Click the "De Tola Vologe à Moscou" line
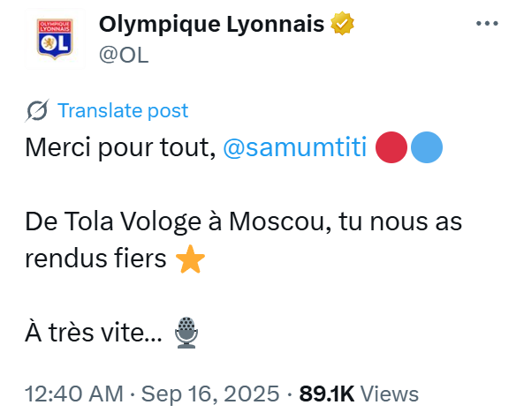 [x=178, y=221]
